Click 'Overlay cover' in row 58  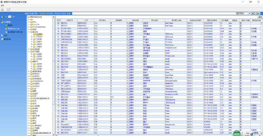point(170,56)
